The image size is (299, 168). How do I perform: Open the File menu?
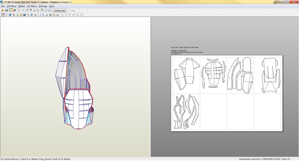point(3,6)
